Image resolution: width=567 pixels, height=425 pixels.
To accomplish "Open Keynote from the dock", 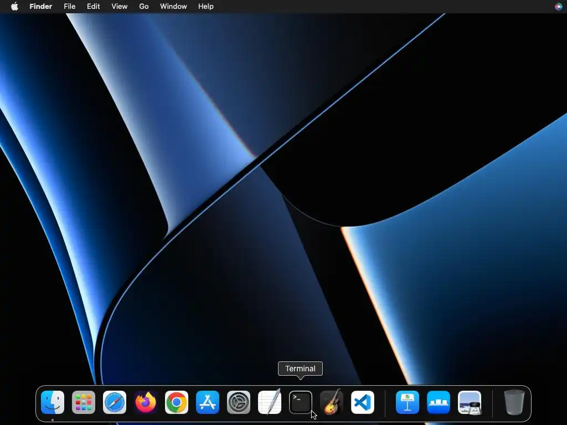I will [x=408, y=402].
